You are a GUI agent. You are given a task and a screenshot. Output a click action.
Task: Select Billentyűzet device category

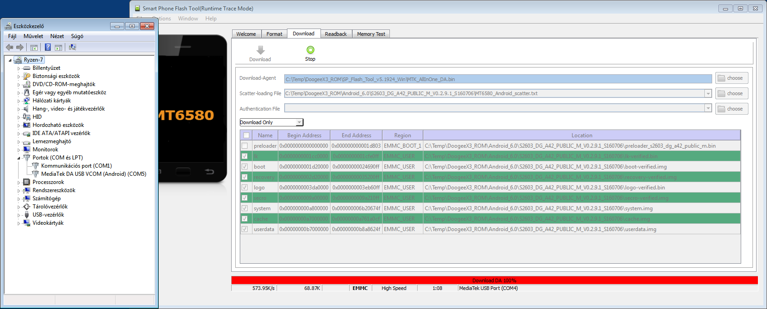pyautogui.click(x=46, y=68)
